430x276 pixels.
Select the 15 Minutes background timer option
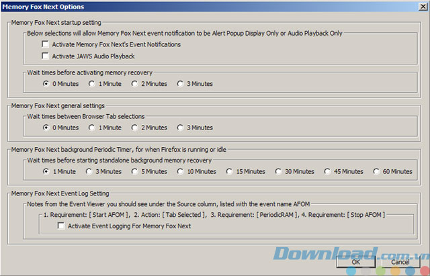click(x=229, y=171)
